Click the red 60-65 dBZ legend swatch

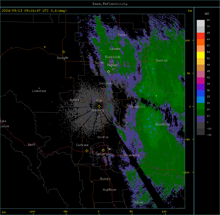click(x=201, y=36)
